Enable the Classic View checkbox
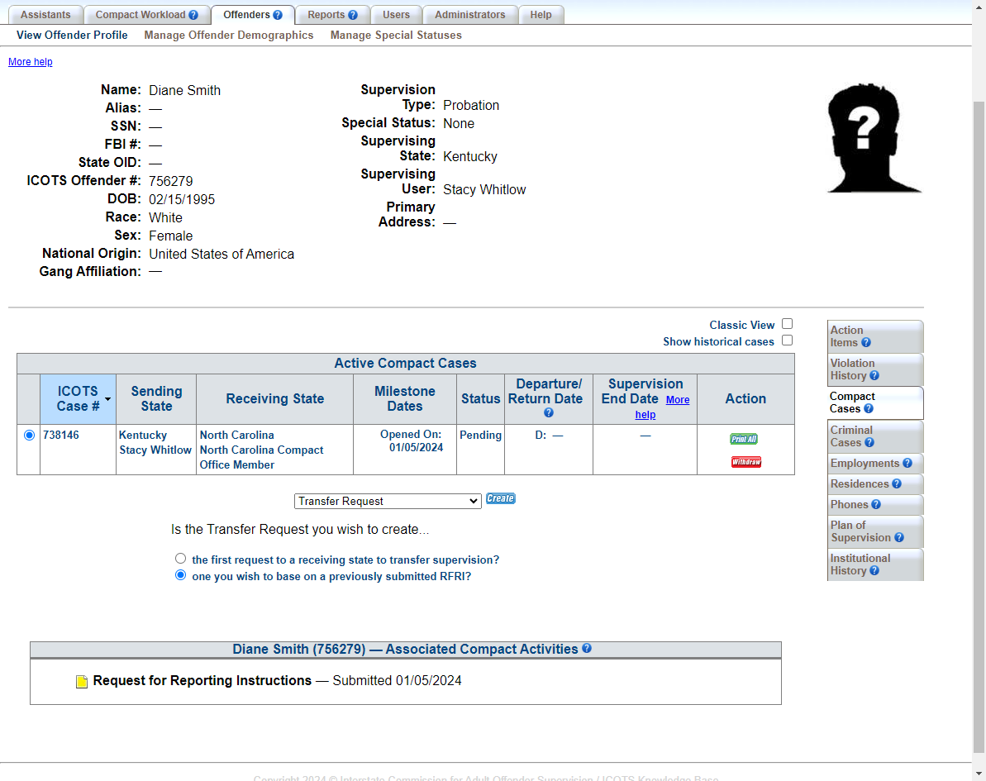The width and height of the screenshot is (986, 781). (788, 324)
